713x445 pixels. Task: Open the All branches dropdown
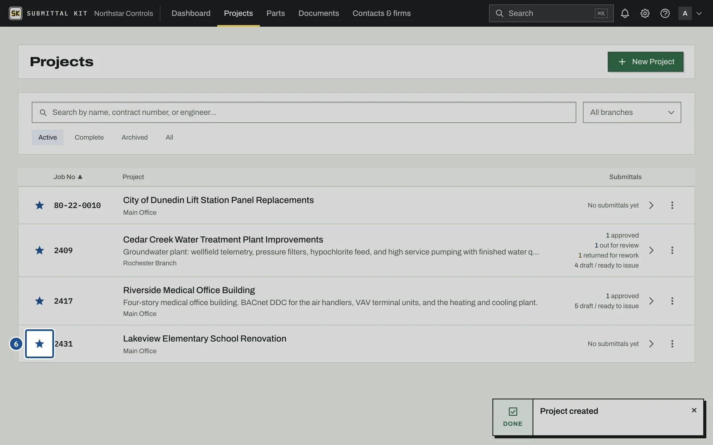(632, 112)
